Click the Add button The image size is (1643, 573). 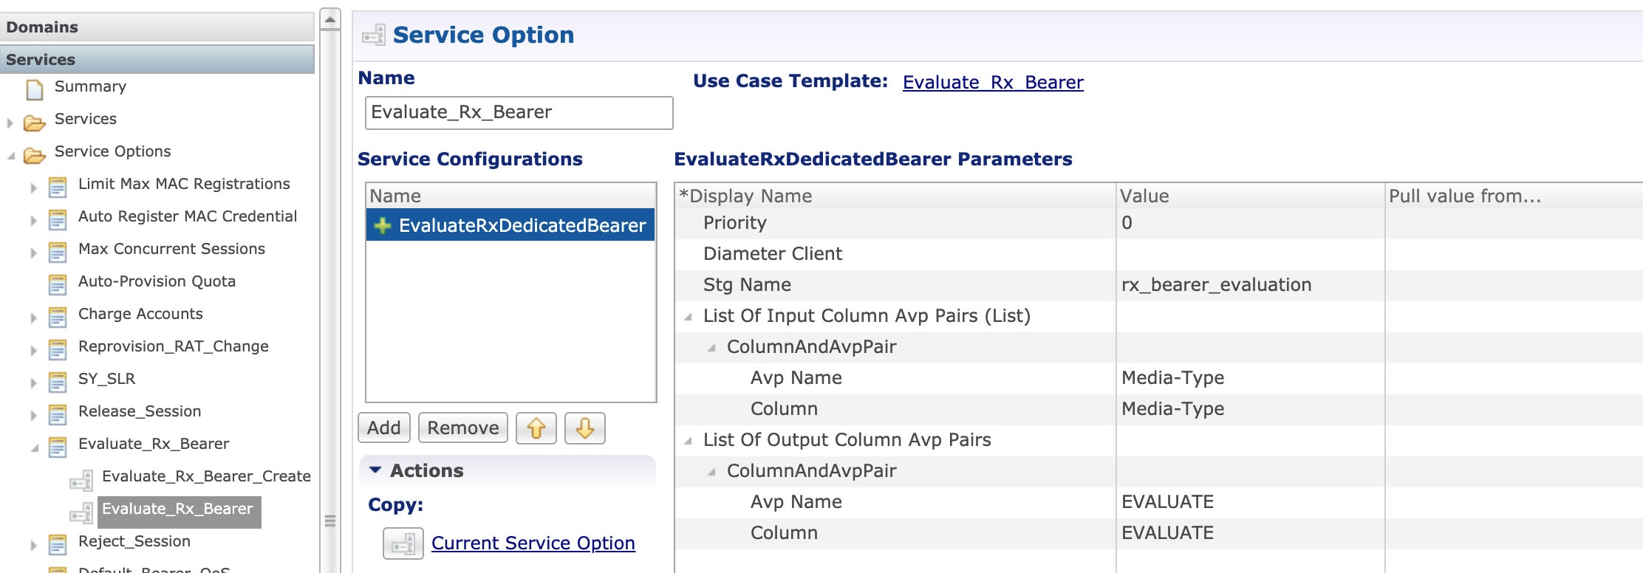point(384,428)
